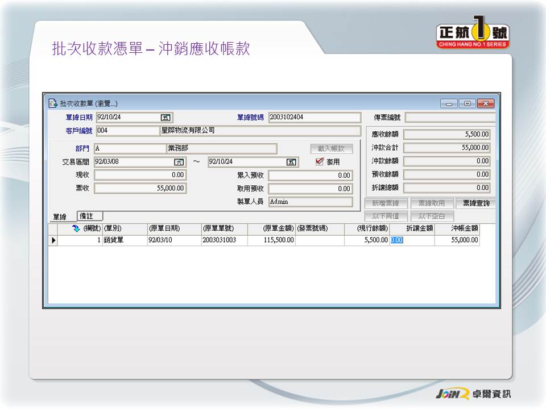This screenshot has width=546, height=409.
Task: Maximize the 批次收款單 window
Action: [x=468, y=103]
